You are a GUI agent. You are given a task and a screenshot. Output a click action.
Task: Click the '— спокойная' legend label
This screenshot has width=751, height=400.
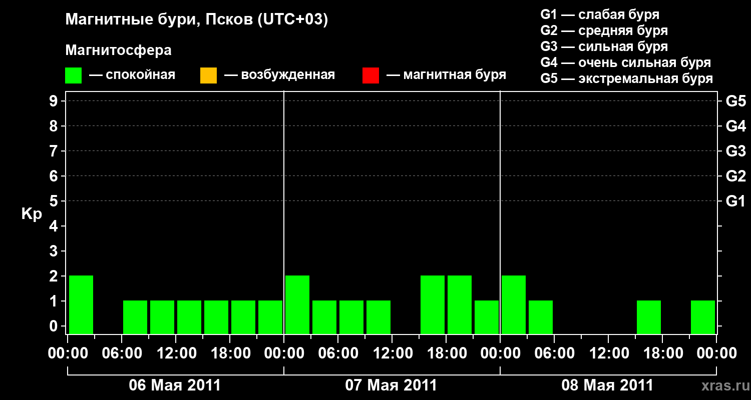click(132, 75)
